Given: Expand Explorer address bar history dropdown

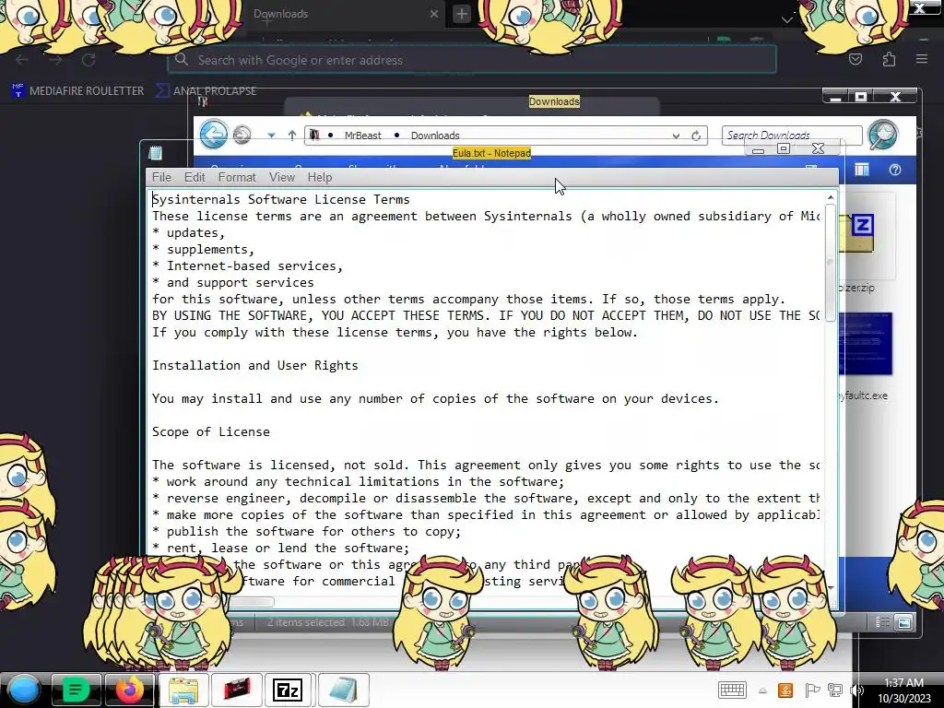Looking at the screenshot, I should click(x=676, y=136).
